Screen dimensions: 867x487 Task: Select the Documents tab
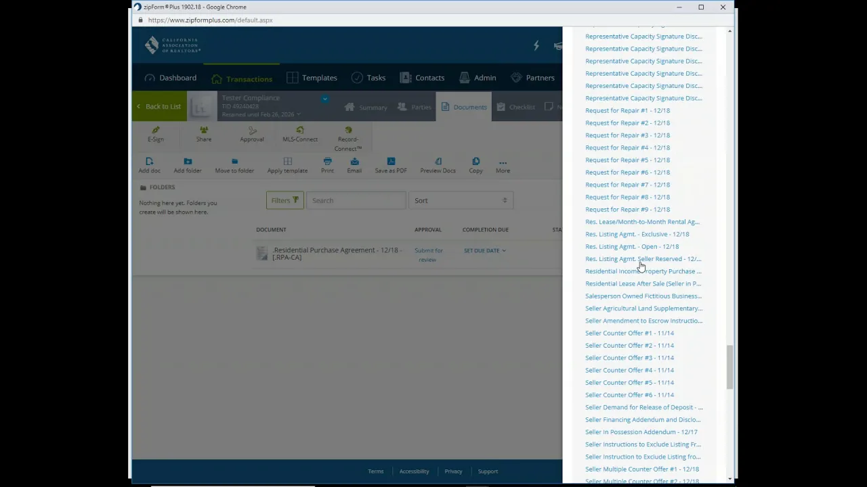point(464,107)
